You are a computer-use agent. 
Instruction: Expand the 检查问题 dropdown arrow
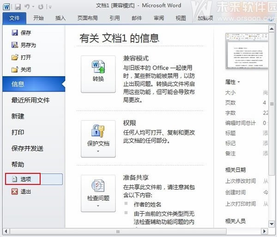pos(98,206)
